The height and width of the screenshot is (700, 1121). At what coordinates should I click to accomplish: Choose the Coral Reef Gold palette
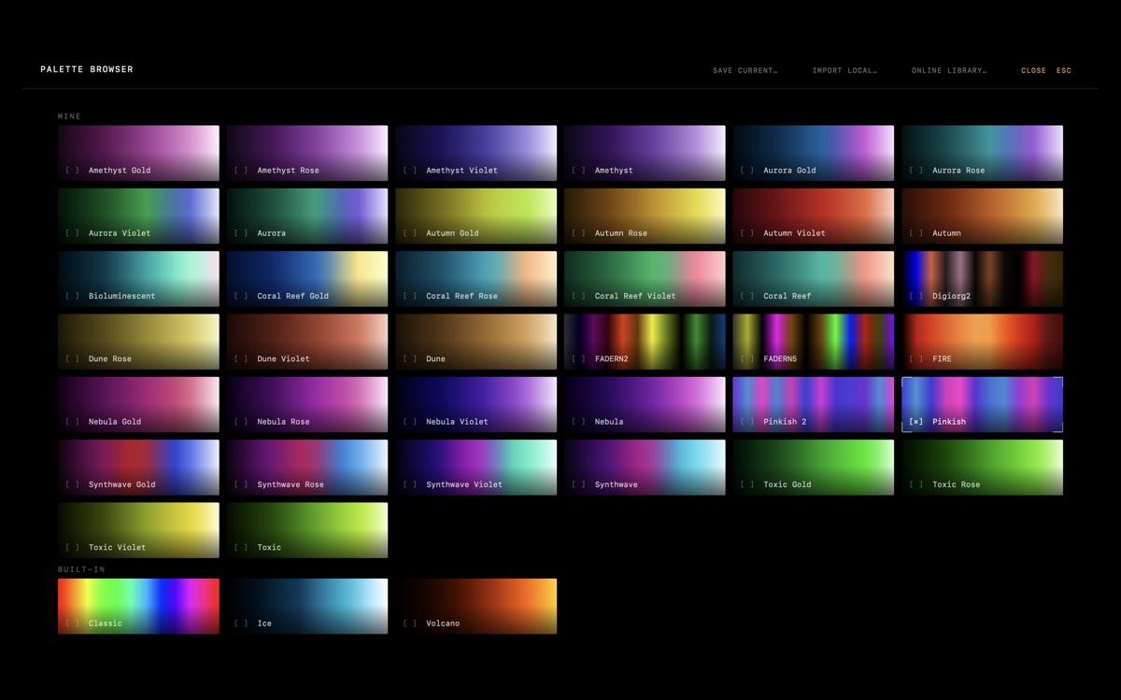pos(307,279)
